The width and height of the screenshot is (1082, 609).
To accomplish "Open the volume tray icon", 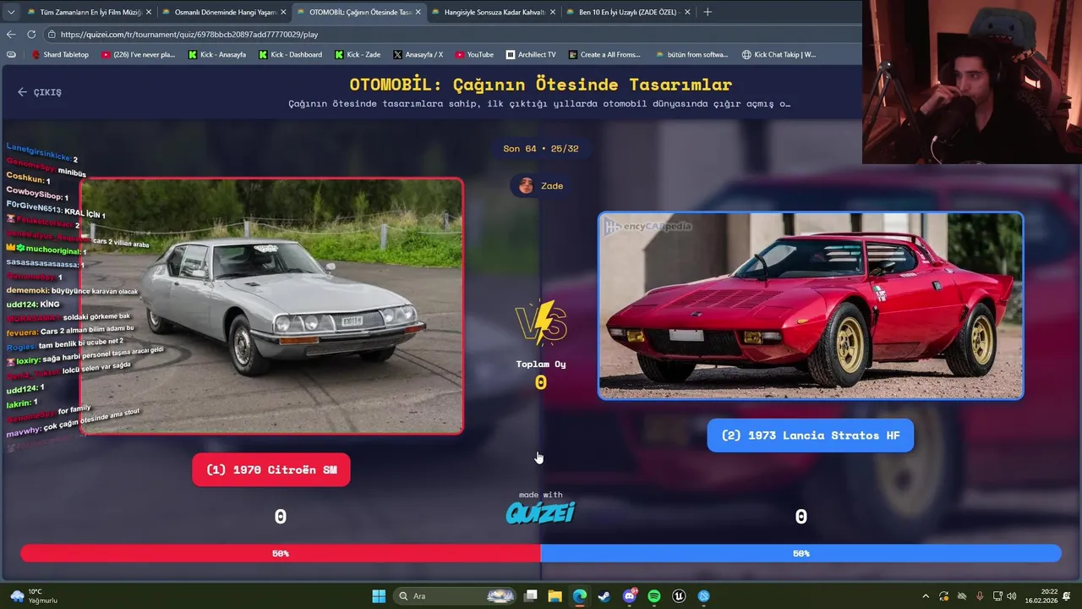I will point(1012,596).
